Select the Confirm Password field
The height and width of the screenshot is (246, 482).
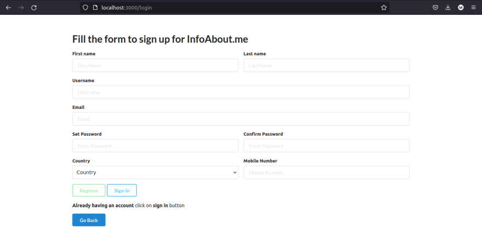coord(326,146)
